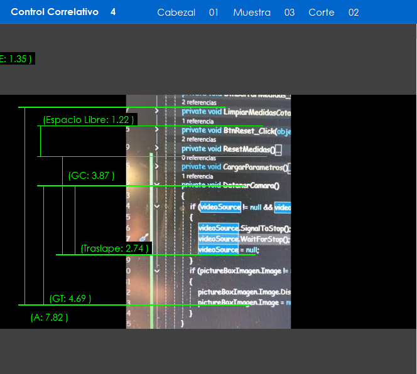Click the Muestra value 03
This screenshot has height=374, width=417.
pos(289,13)
